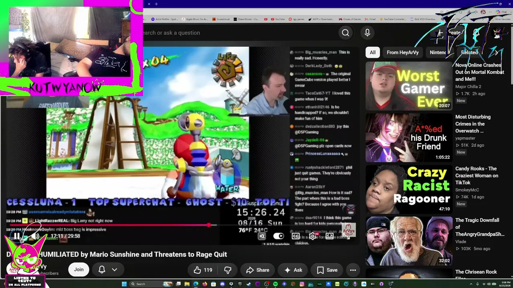The width and height of the screenshot is (513, 288).
Task: Click the Major Chilla 2 channel name
Action: pyautogui.click(x=468, y=86)
